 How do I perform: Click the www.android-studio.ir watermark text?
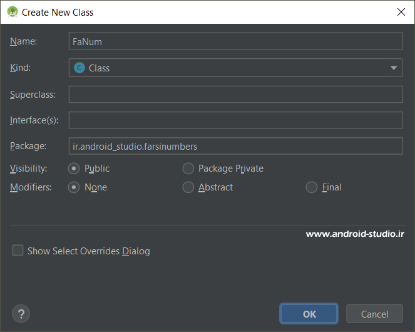click(x=355, y=234)
